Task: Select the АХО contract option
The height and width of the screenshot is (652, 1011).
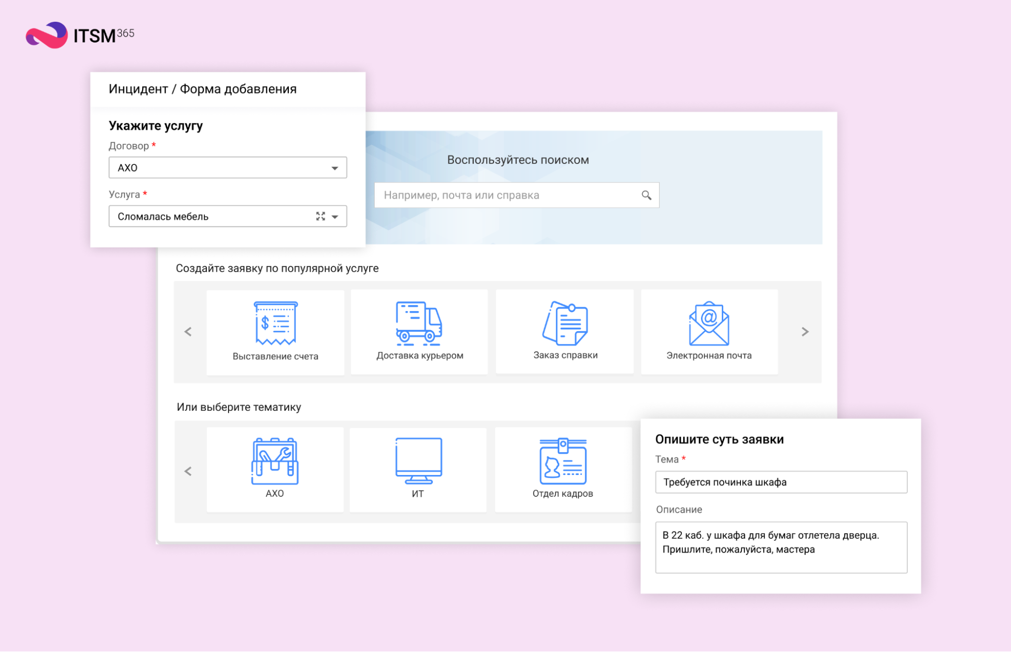Action: (226, 168)
